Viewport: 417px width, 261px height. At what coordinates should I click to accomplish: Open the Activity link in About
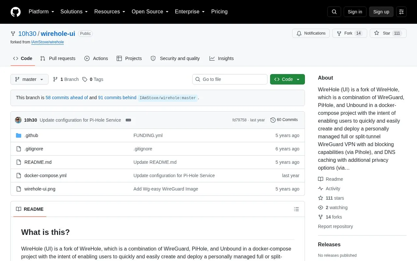[x=329, y=189]
